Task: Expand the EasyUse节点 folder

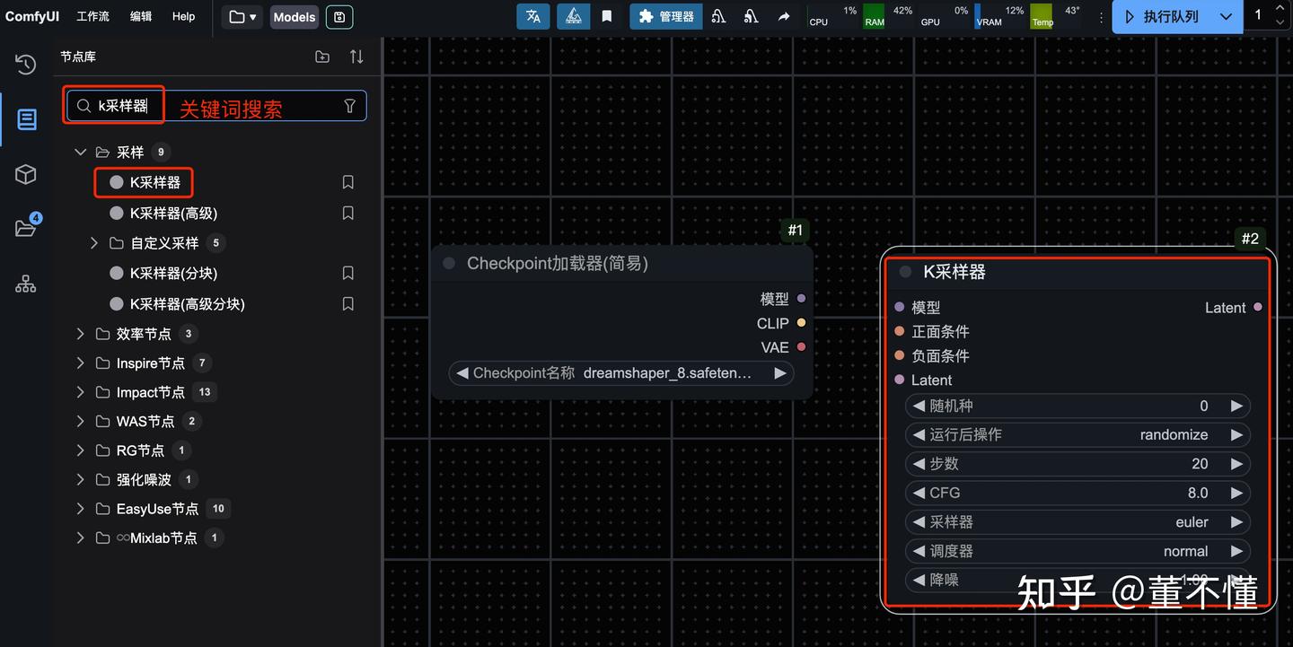Action: pyautogui.click(x=81, y=509)
